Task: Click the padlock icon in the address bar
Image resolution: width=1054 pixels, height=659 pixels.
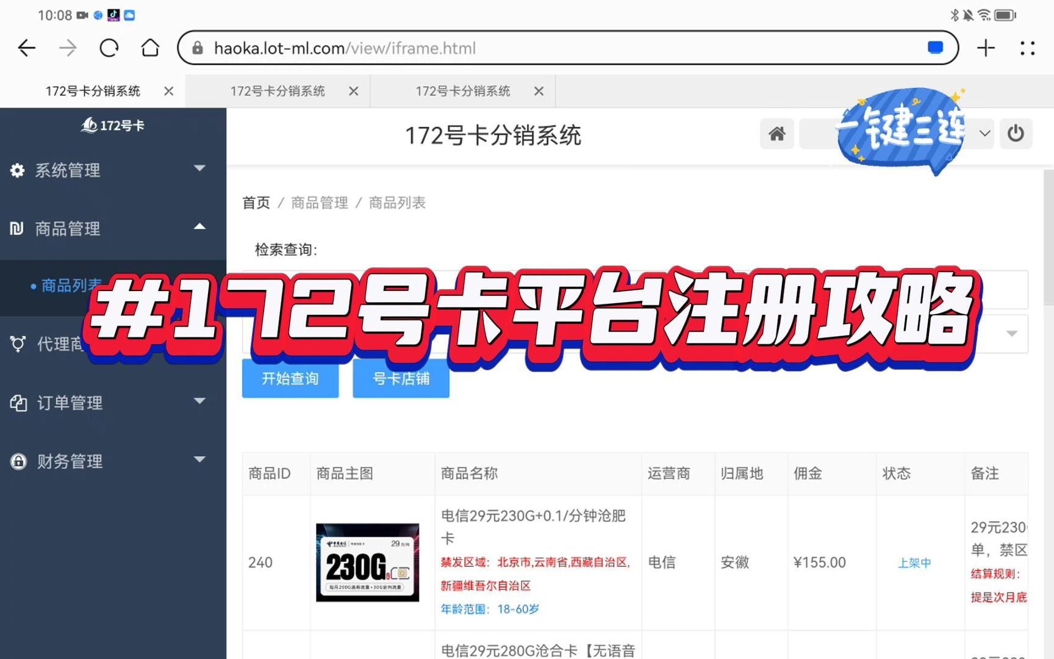Action: pyautogui.click(x=198, y=48)
